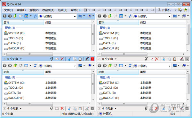192x118 pixels.
Task: Select BACKUP (F:) in bottom-right pane
Action: pos(109,98)
